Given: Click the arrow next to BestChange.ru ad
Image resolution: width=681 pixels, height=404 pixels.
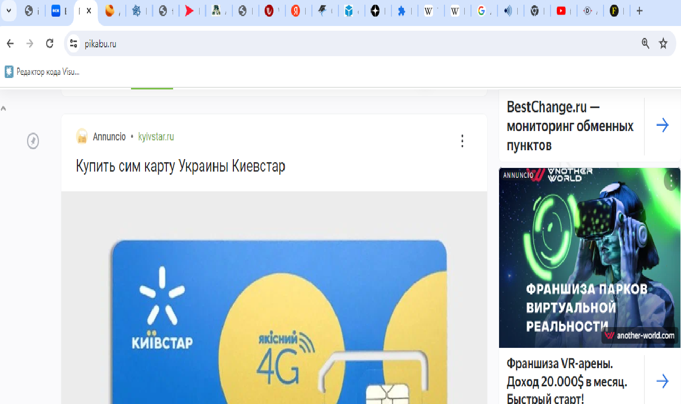Looking at the screenshot, I should coord(662,125).
